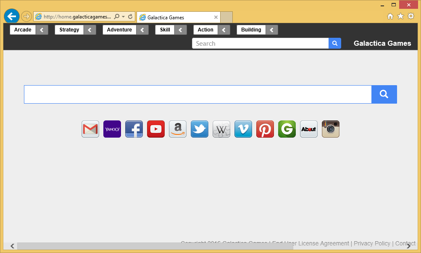Click the browser Back arrow button

pyautogui.click(x=11, y=16)
